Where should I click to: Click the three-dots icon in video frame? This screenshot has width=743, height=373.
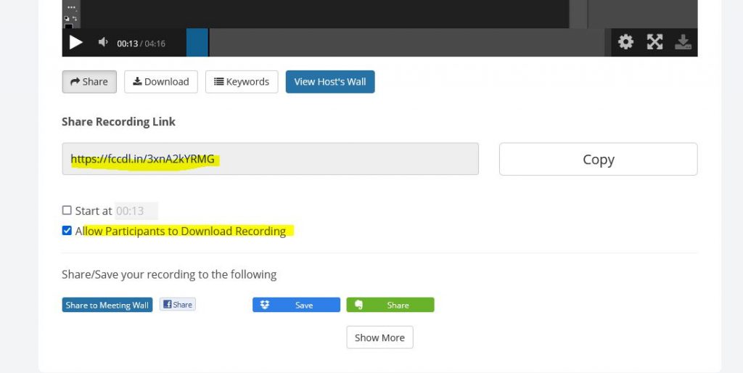71,7
